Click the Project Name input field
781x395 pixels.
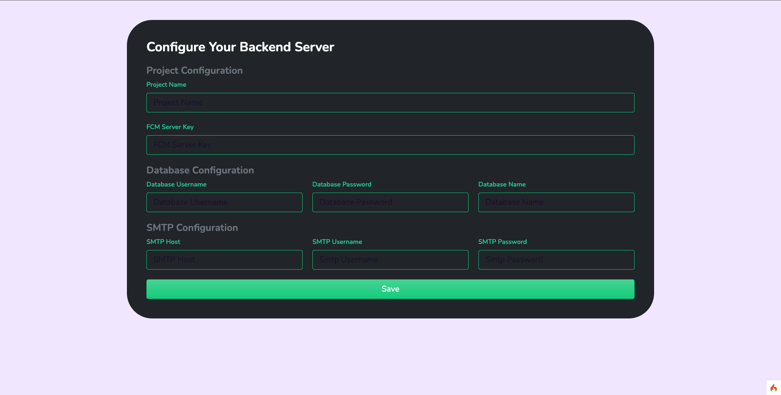point(390,103)
